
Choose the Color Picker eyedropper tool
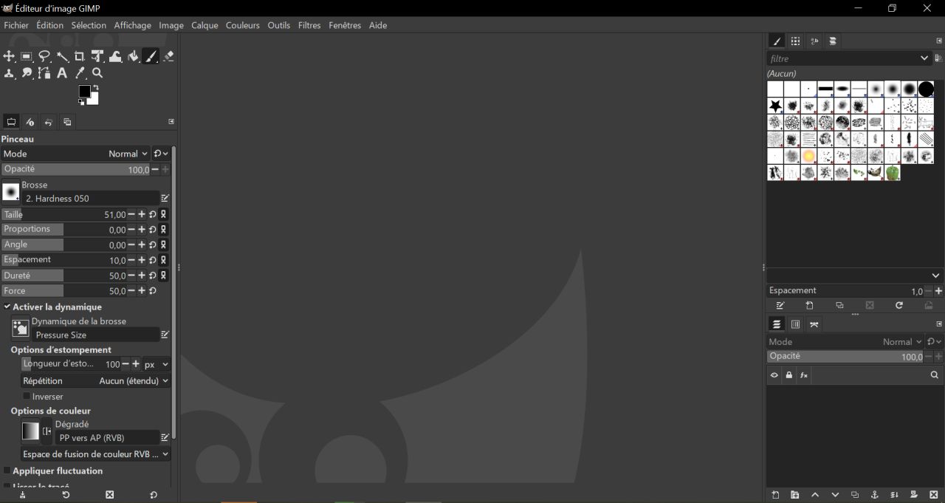point(80,72)
